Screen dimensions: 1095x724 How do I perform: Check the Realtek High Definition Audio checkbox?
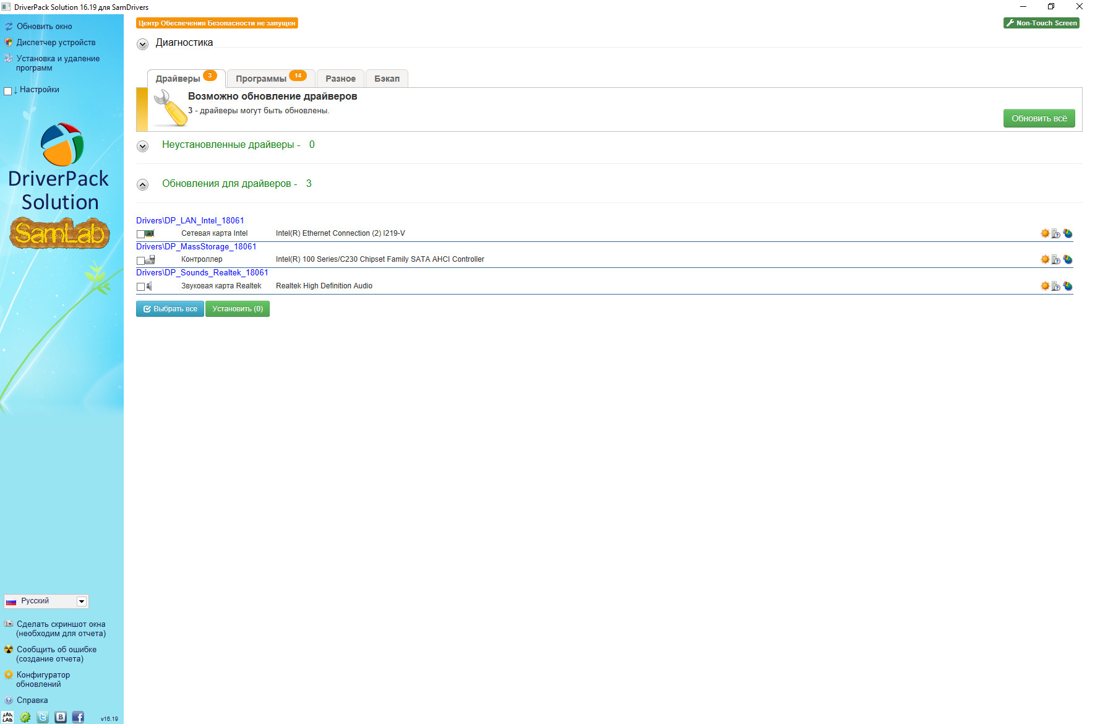(x=140, y=287)
